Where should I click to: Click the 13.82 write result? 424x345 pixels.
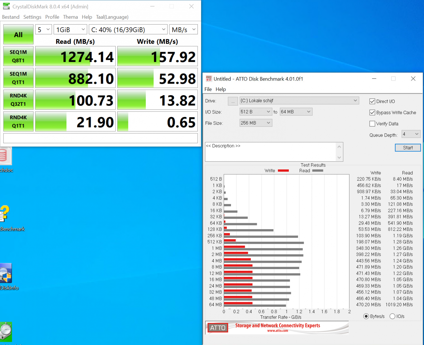tap(158, 100)
